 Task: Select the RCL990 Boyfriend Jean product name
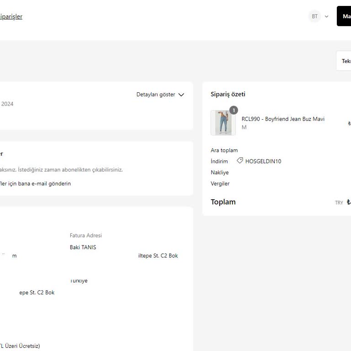pyautogui.click(x=283, y=119)
